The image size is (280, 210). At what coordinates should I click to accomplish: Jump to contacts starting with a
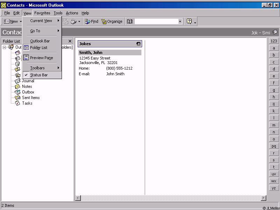pos(274,48)
